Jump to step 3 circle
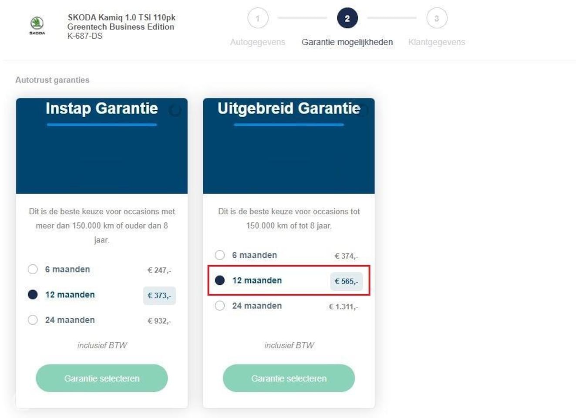Screen dimensions: 576x418 (437, 18)
